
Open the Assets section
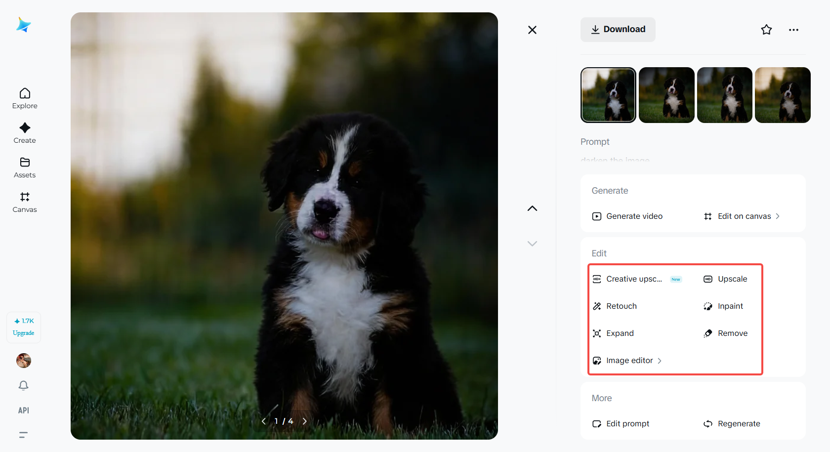(x=24, y=167)
